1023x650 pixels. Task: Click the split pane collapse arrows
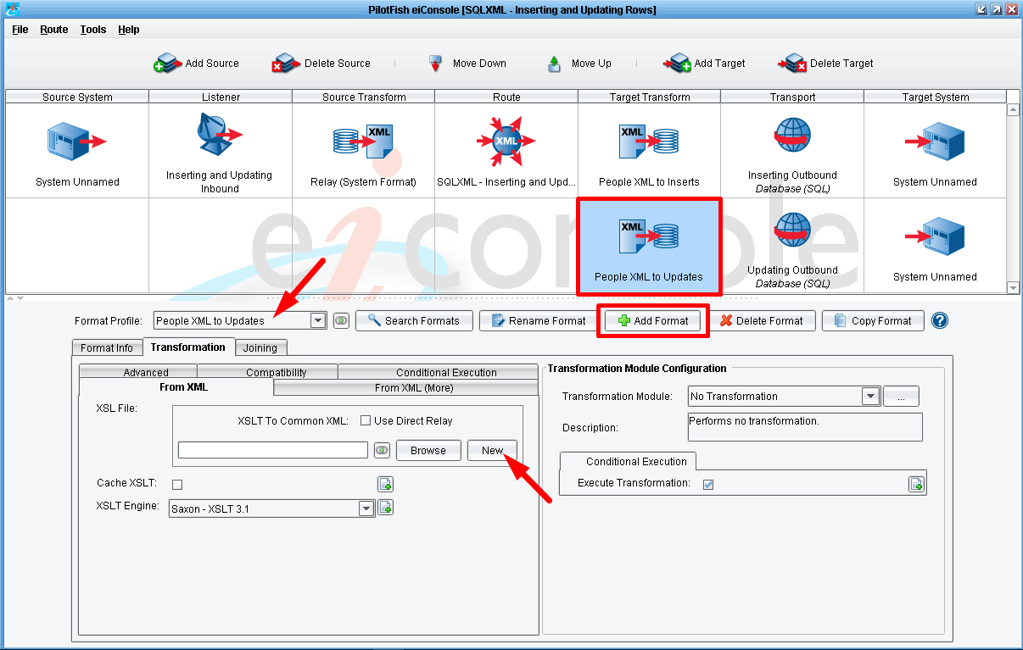pos(14,298)
